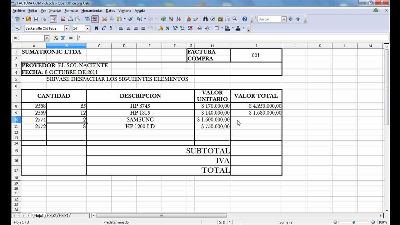
Task: Click the Function Wizard fx icon
Action: [56, 38]
